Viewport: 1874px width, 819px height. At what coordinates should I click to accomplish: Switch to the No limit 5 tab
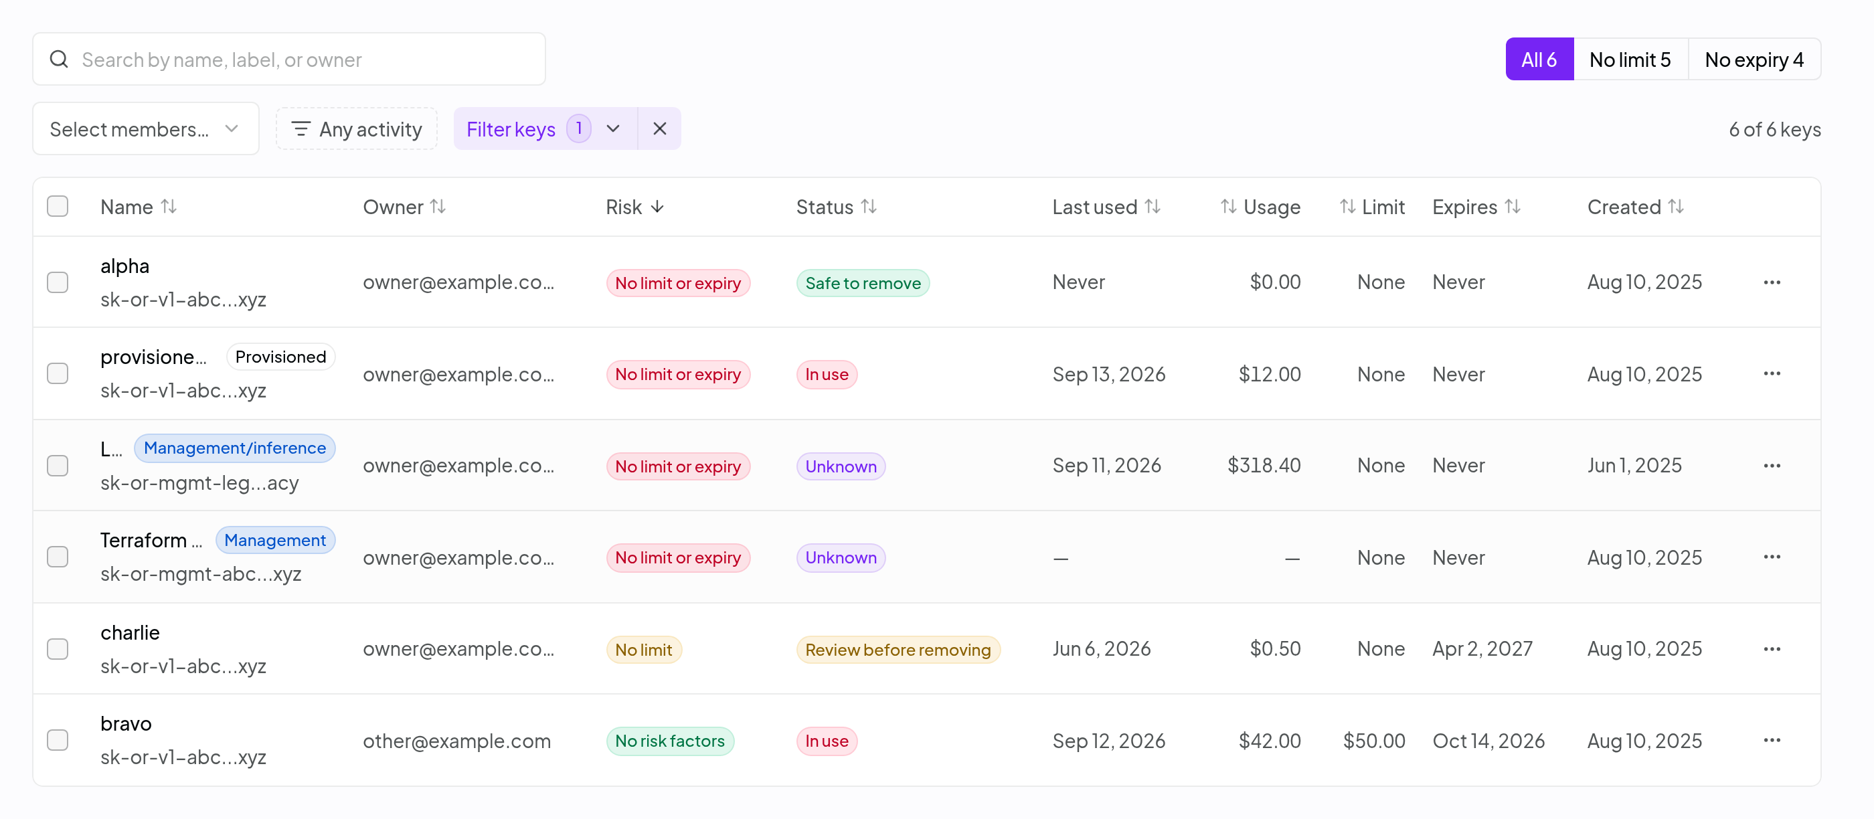[x=1630, y=59]
